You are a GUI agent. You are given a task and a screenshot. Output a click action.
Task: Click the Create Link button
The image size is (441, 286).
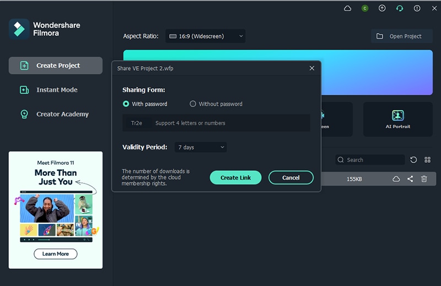pos(236,177)
